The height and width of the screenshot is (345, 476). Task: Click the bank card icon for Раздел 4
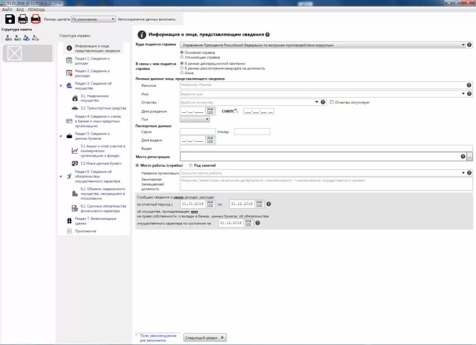click(69, 121)
